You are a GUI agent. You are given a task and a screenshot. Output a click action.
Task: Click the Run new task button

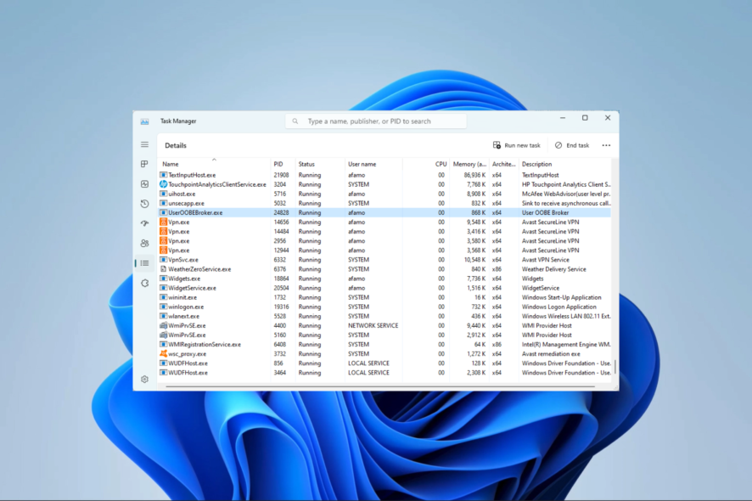(519, 145)
